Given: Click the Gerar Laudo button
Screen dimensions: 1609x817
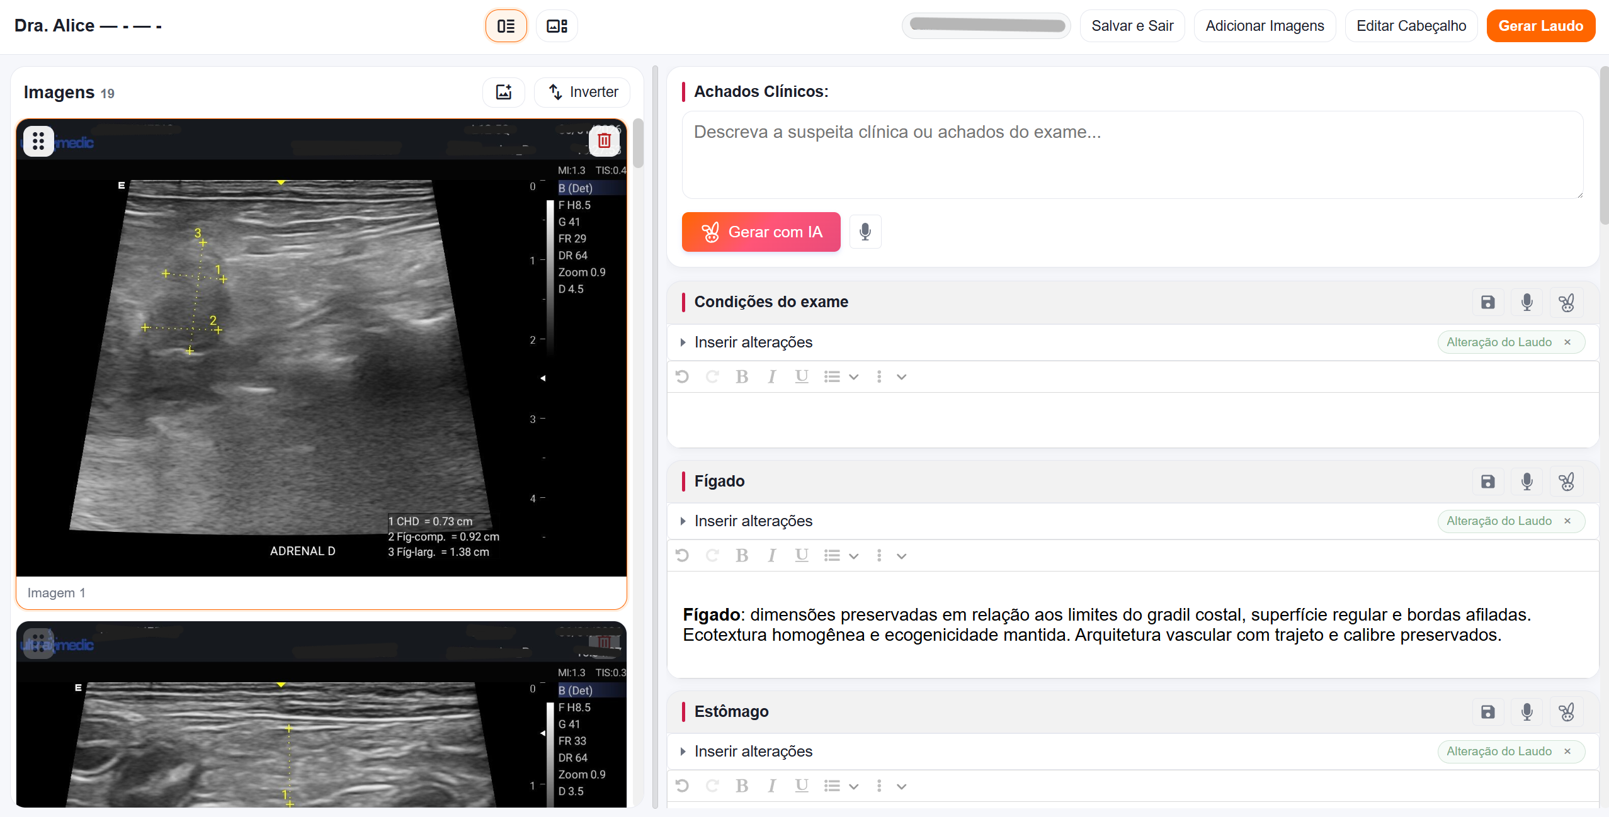Looking at the screenshot, I should coord(1540,26).
